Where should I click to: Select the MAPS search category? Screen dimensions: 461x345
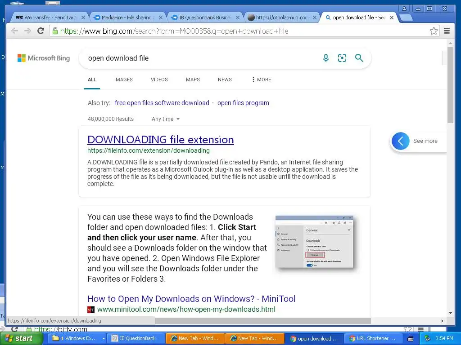tap(193, 80)
